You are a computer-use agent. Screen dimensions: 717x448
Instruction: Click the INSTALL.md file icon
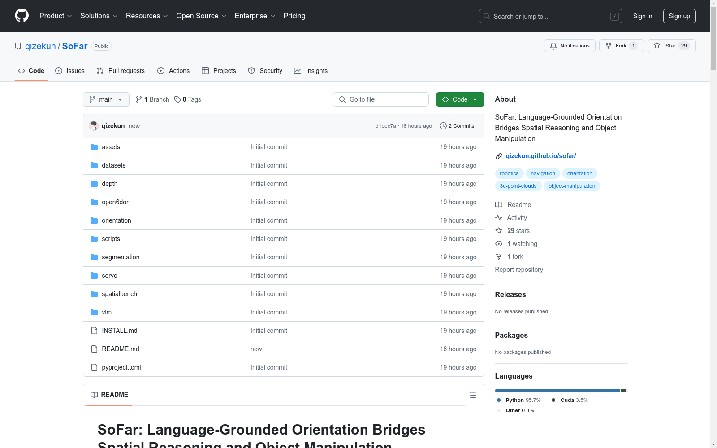pyautogui.click(x=94, y=331)
